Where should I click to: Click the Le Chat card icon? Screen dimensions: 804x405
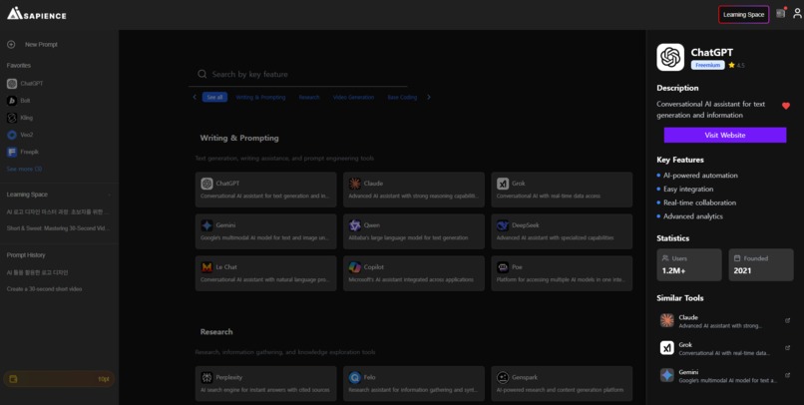[x=206, y=267]
